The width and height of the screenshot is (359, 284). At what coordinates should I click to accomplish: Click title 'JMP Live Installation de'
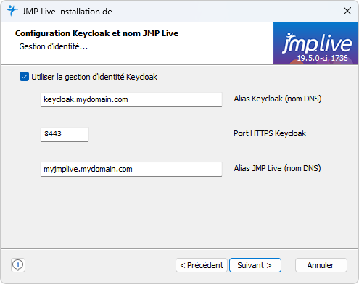click(67, 12)
